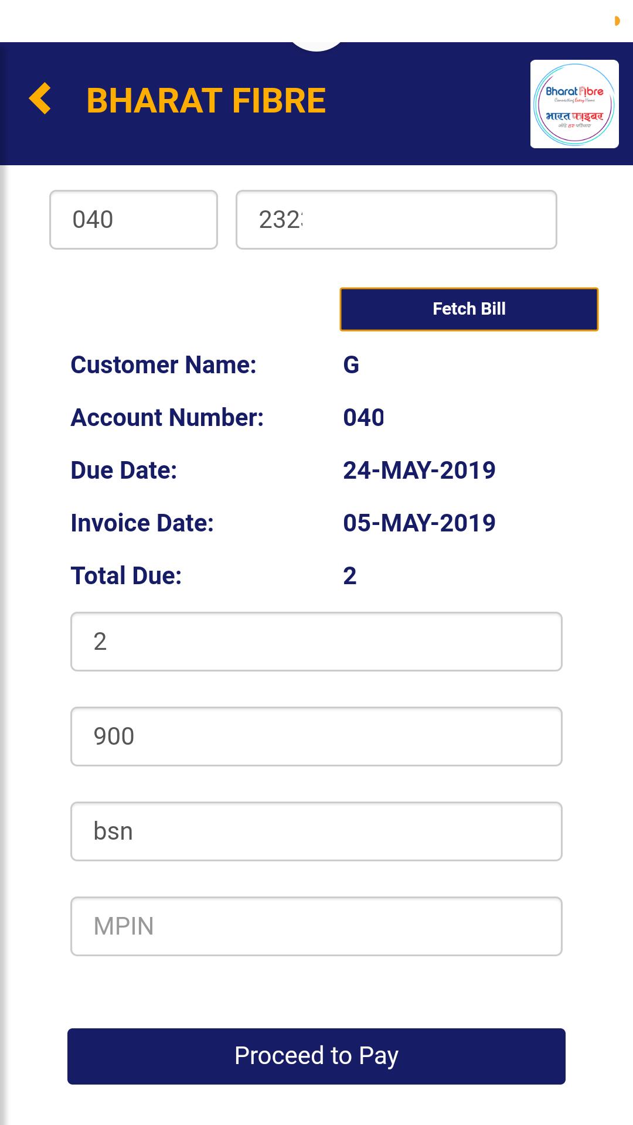Tap the Total Due value

click(350, 576)
